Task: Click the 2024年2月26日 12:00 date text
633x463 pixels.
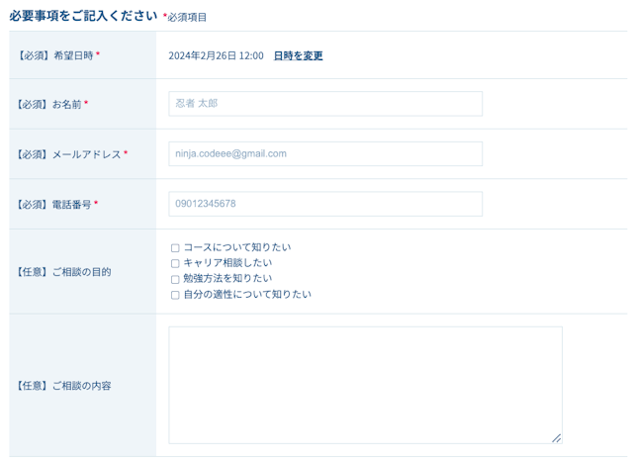Action: pyautogui.click(x=216, y=55)
